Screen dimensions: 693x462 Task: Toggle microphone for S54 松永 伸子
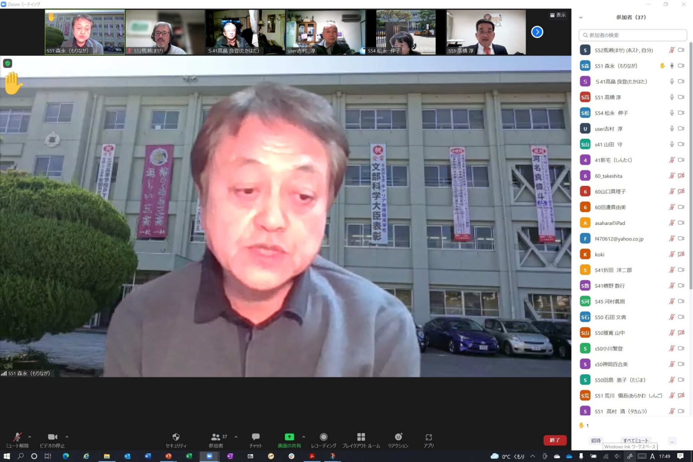tap(671, 113)
